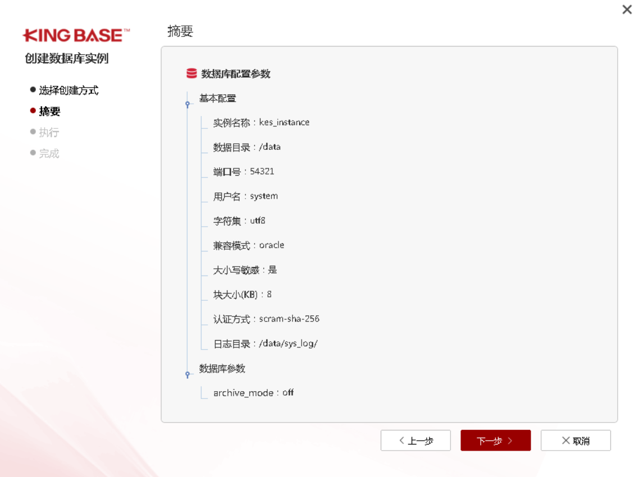This screenshot has width=639, height=477.
Task: Select the 认证方式 scram-sha-256 entry
Action: point(266,319)
